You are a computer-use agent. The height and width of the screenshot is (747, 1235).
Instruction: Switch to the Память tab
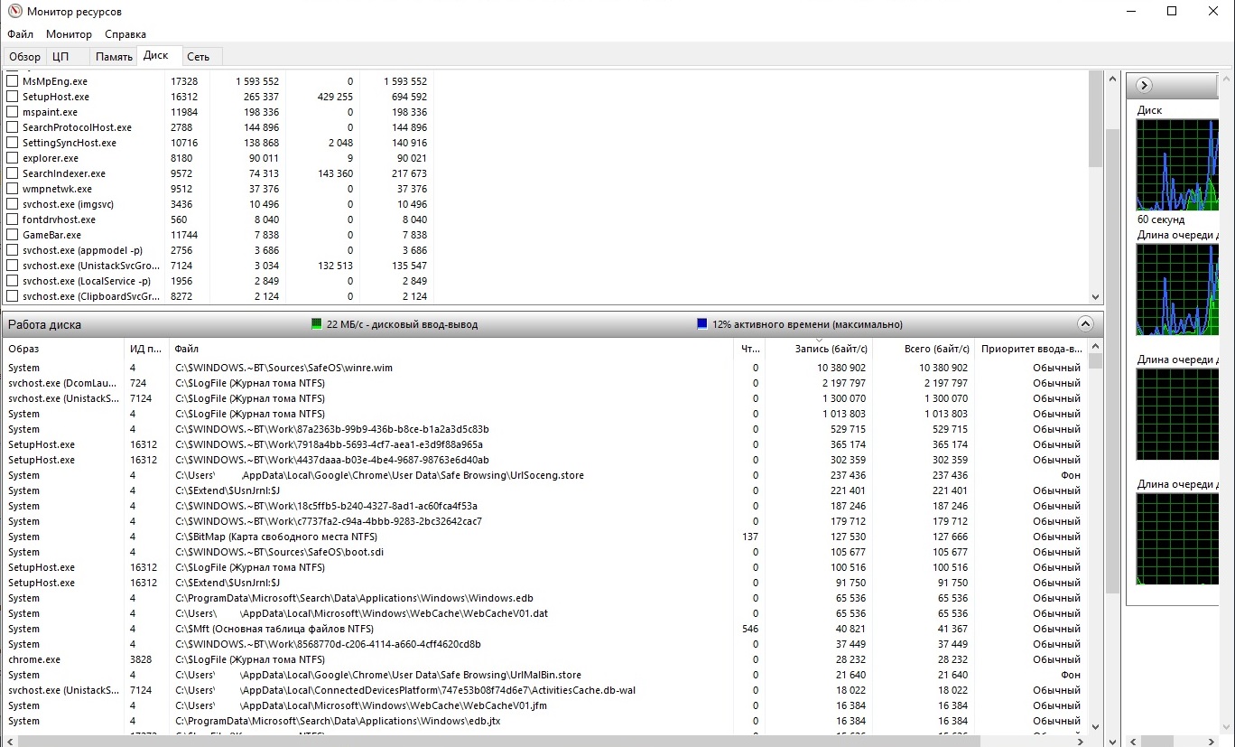click(115, 56)
